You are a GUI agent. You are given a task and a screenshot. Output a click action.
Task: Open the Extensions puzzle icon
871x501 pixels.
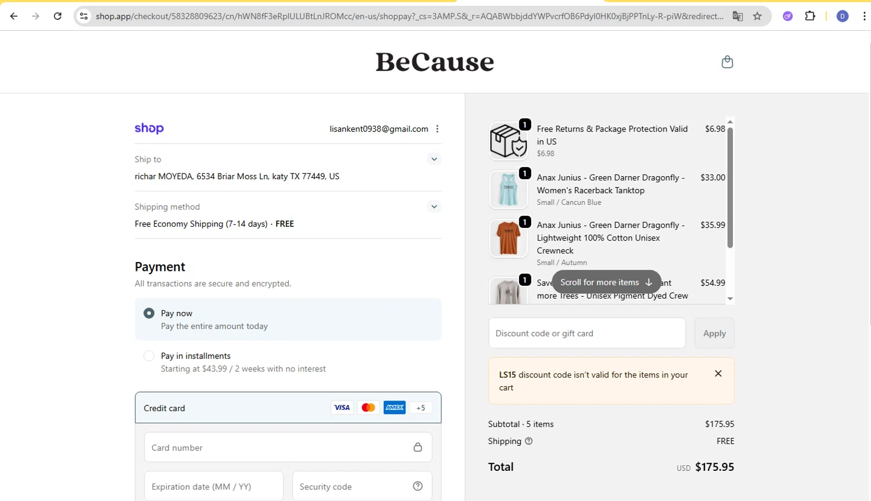810,16
